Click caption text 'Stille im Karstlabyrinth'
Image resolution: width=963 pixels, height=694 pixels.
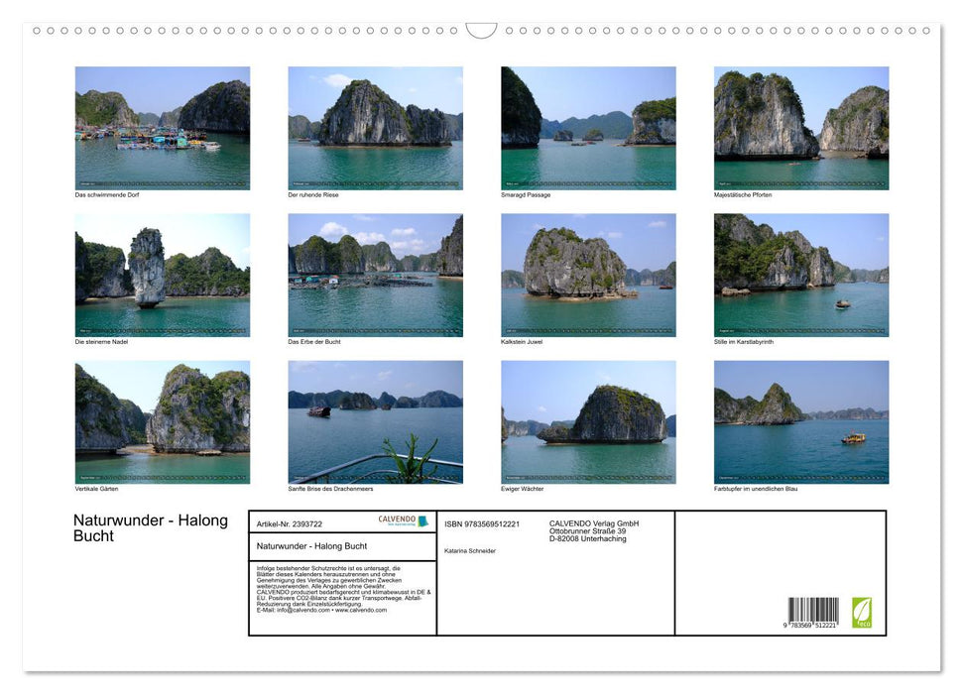[744, 341]
